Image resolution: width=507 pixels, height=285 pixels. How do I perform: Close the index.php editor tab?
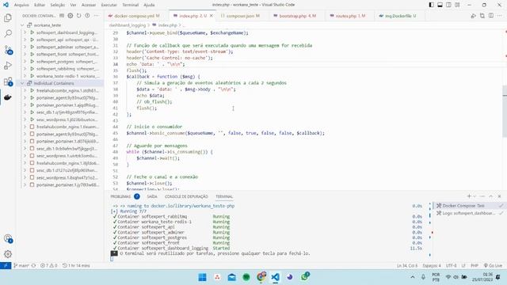click(x=212, y=16)
